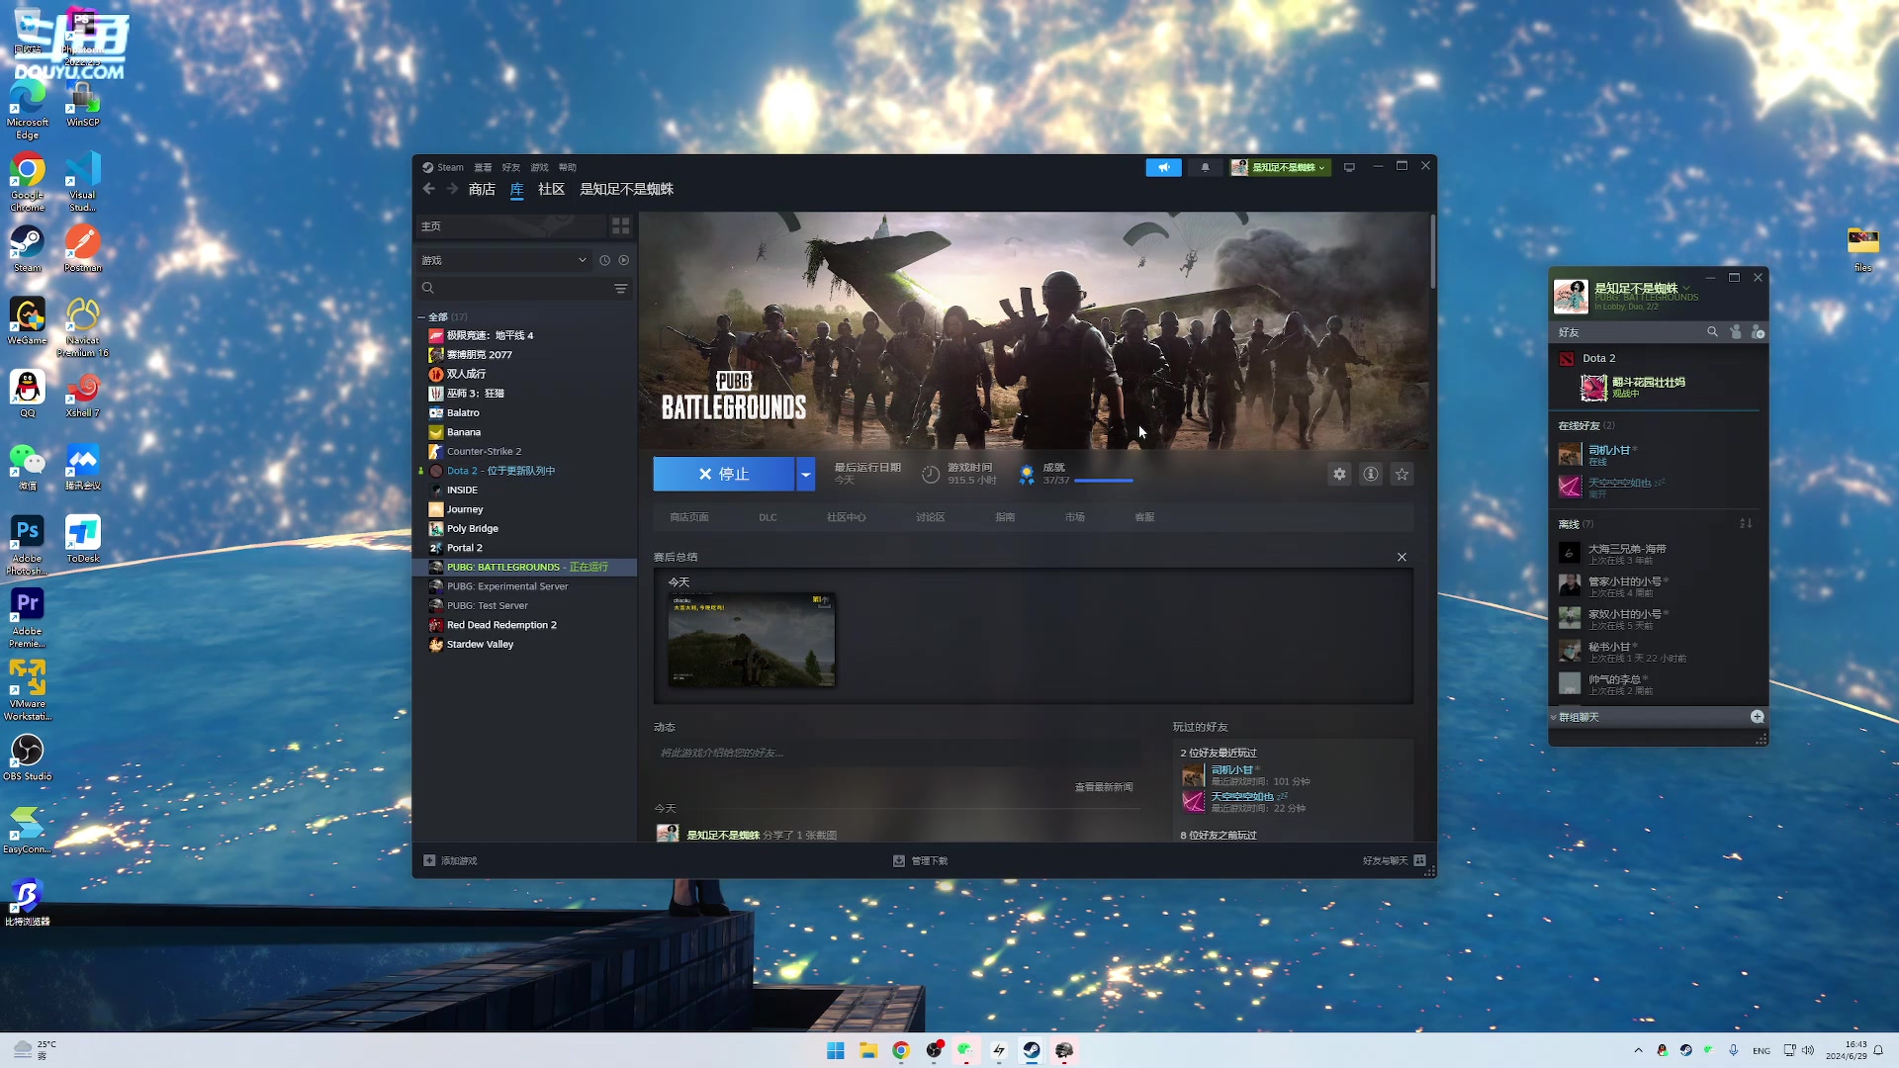Open Manage Downloads at the bottom
1899x1068 pixels.
(920, 861)
